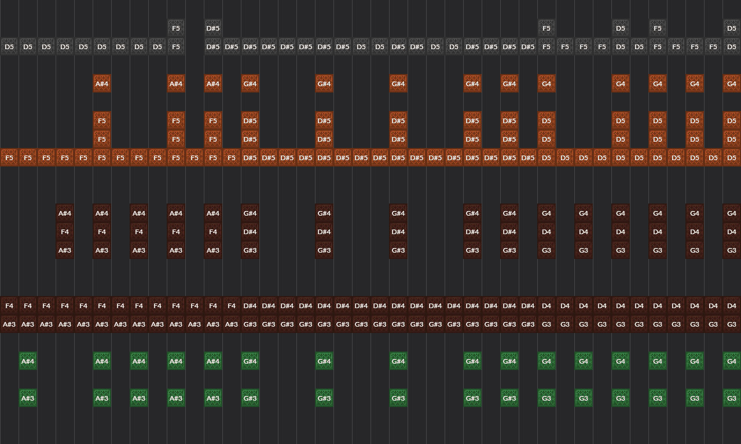Select the first orange G#4 note block

coord(250,83)
